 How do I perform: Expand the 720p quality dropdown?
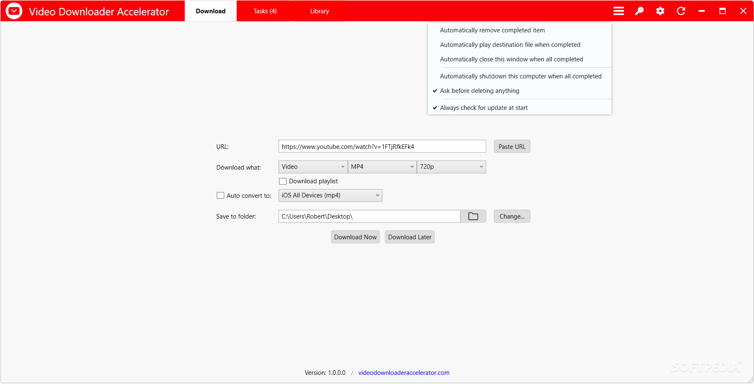[x=451, y=167]
